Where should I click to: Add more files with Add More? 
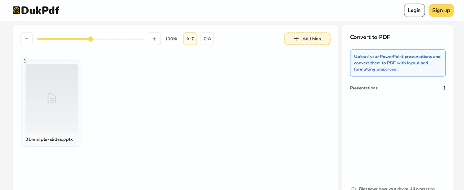pos(308,39)
